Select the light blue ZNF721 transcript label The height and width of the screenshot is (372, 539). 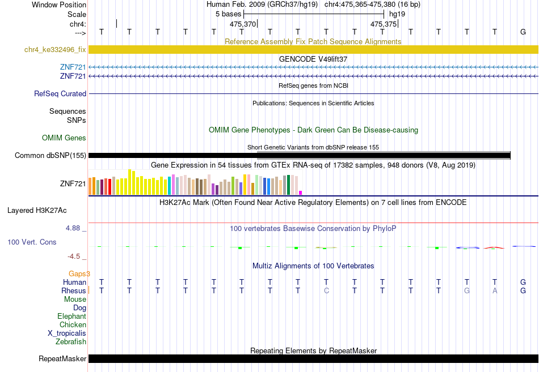click(73, 67)
